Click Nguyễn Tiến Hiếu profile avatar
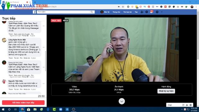199x112 pixels. (x=4, y=82)
